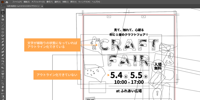
Task: Select the Rotate tool
Action: (3, 65)
